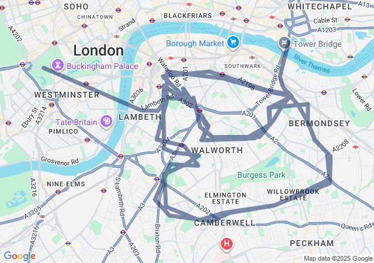Viewport: 374px width, 263px height.
Task: Open the Borough Market shopping cart pin
Action: 233,43
